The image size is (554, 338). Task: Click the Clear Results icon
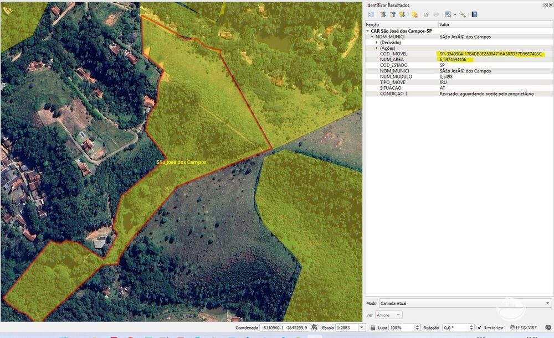coord(414,14)
